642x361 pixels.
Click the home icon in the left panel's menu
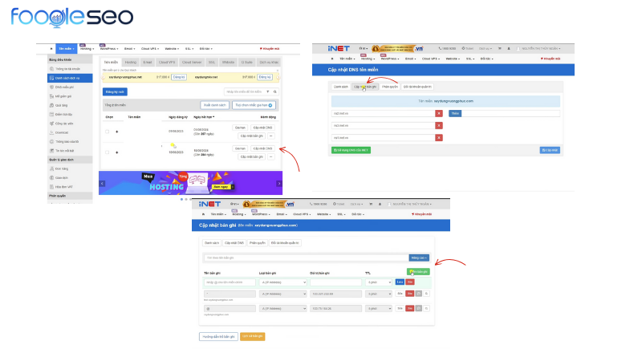coord(52,49)
